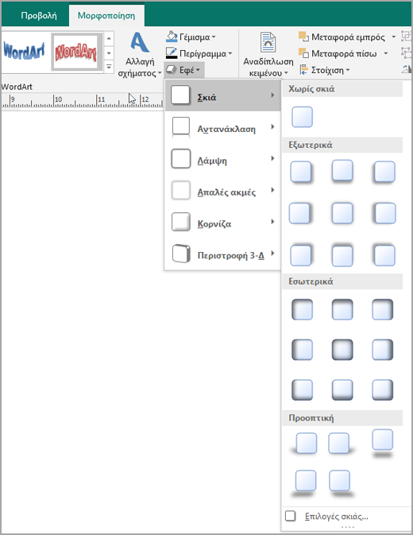Viewport: 413px width, 535px height.
Task: Open the Σκιά submenu item
Action: 223,95
